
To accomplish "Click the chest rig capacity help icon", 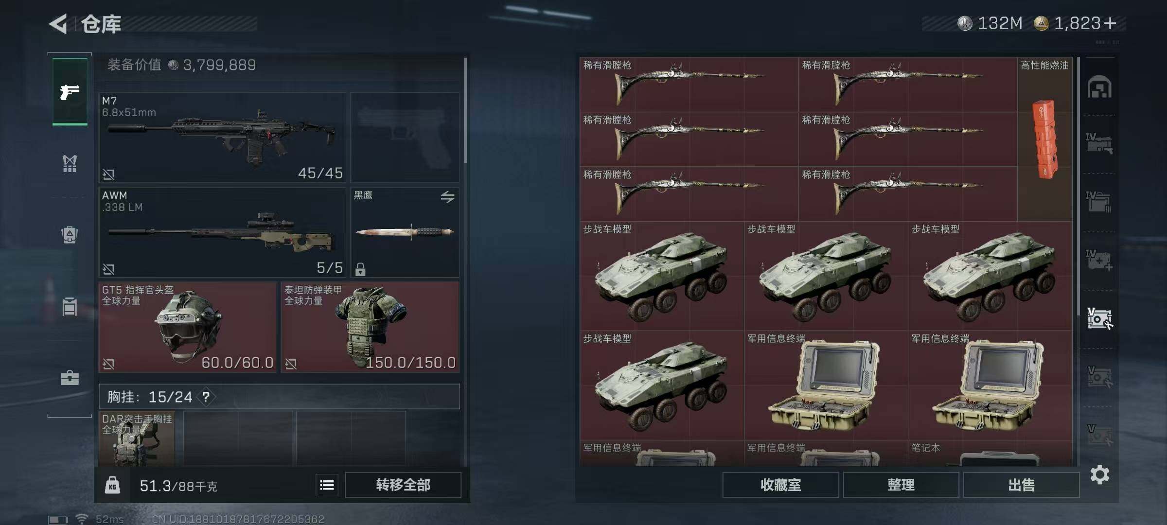I will (206, 397).
